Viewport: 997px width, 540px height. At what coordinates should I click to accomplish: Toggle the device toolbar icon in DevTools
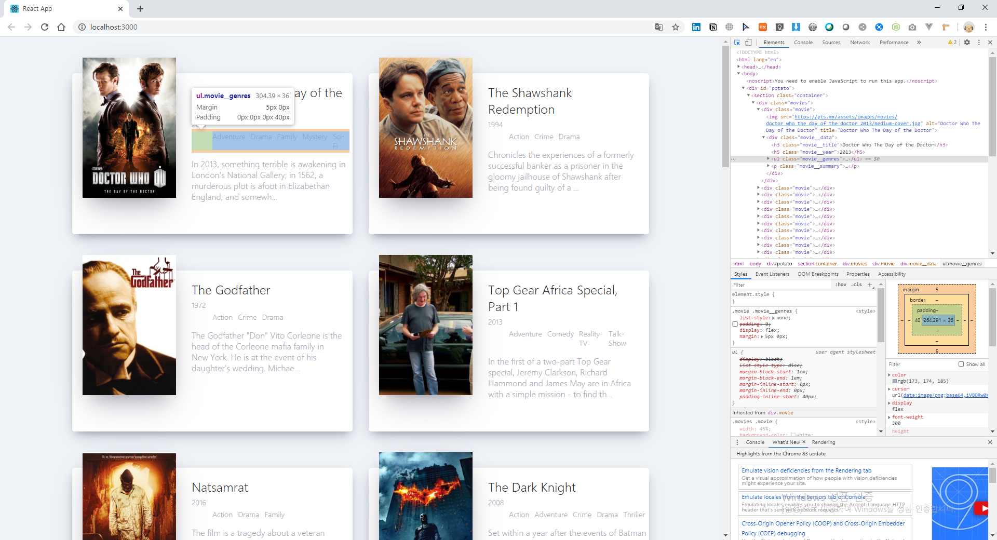click(748, 43)
